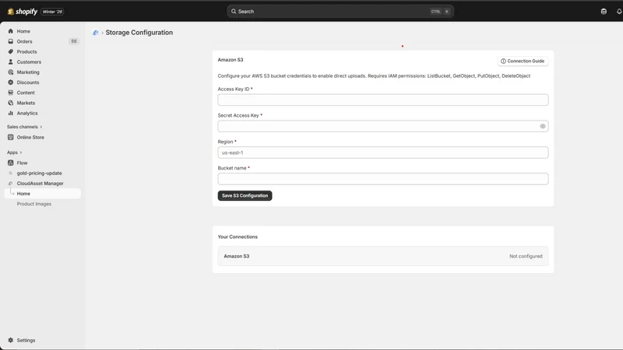Click the Content icon
Viewport: 623px width, 350px height.
point(11,93)
